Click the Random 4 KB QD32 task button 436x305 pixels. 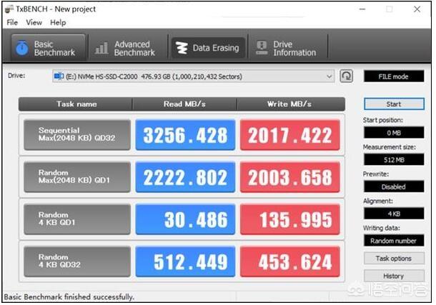point(77,261)
